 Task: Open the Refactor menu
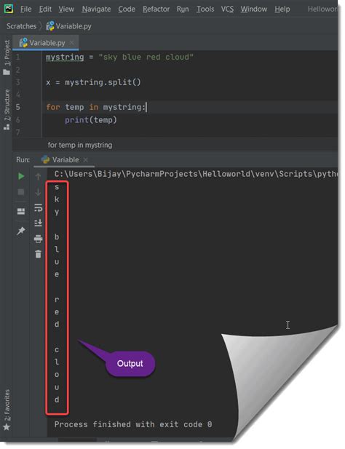156,9
